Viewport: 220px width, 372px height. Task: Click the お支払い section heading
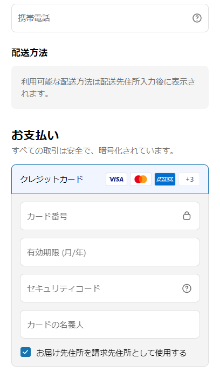point(35,135)
